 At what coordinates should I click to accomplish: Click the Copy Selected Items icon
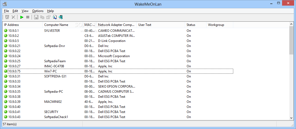tap(42, 17)
